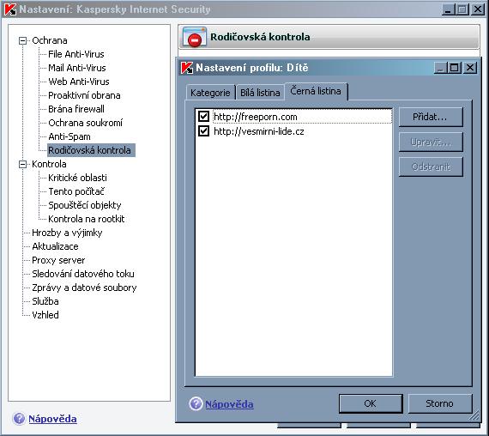
Task: Click the Upravit... button
Action: pos(431,142)
